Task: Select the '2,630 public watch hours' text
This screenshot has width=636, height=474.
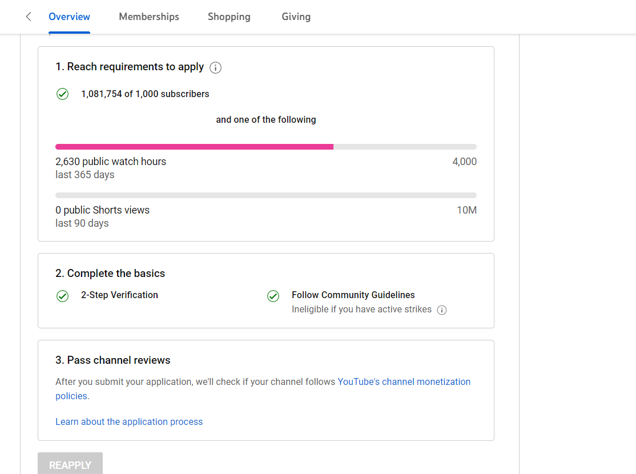Action: point(111,162)
